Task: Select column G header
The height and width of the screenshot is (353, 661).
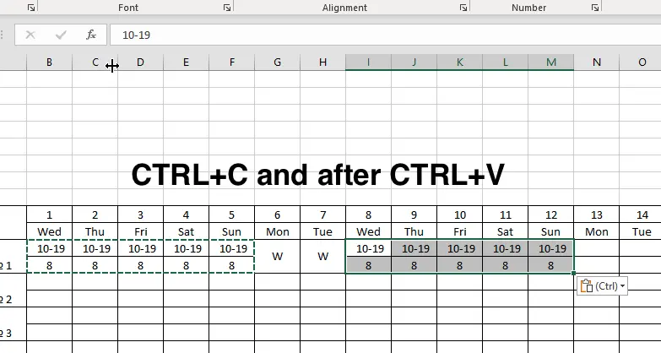Action: 277,62
